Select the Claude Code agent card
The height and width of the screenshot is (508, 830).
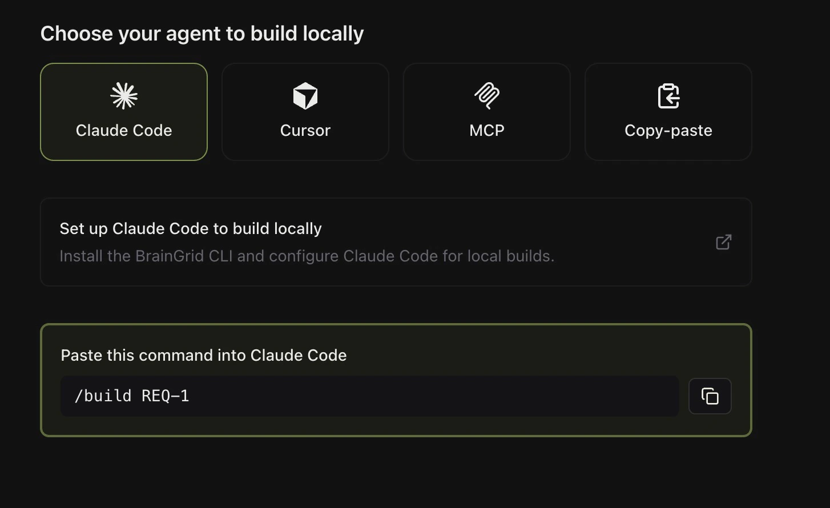coord(124,111)
